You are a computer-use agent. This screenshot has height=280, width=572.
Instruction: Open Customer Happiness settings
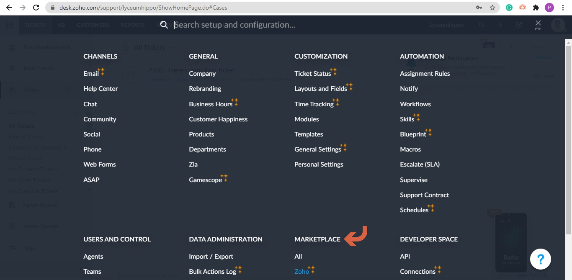pyautogui.click(x=218, y=119)
